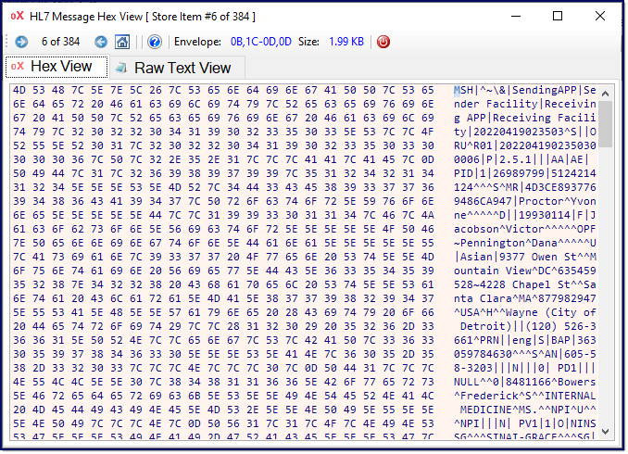The image size is (628, 454).
Task: Click the envelope value 0B,1C-0D,0D
Action: point(260,42)
